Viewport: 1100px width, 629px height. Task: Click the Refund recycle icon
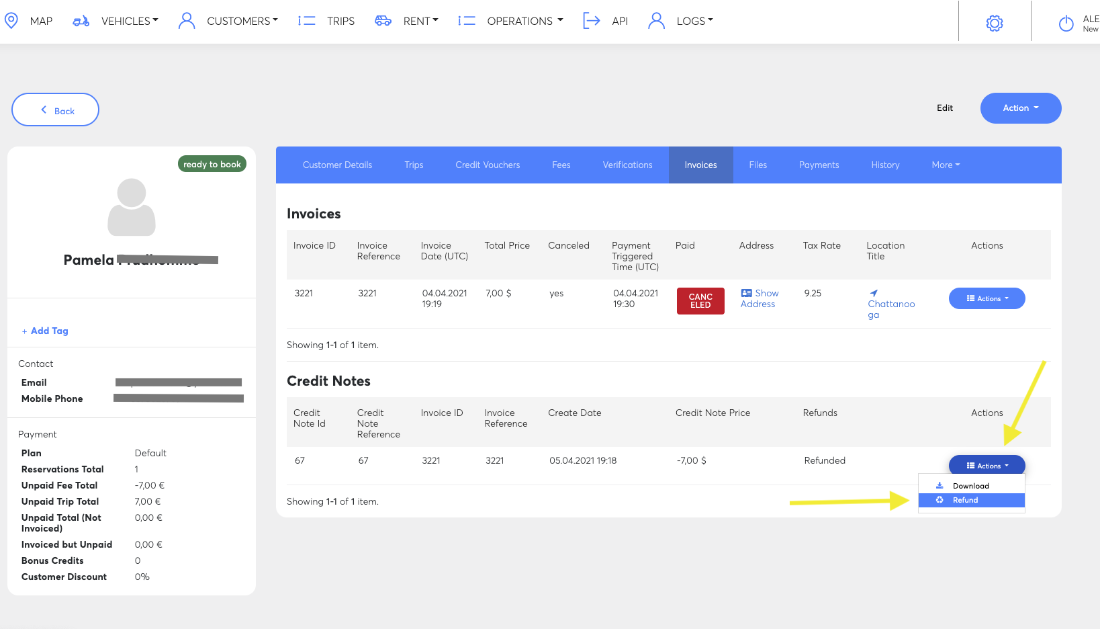pyautogui.click(x=939, y=500)
